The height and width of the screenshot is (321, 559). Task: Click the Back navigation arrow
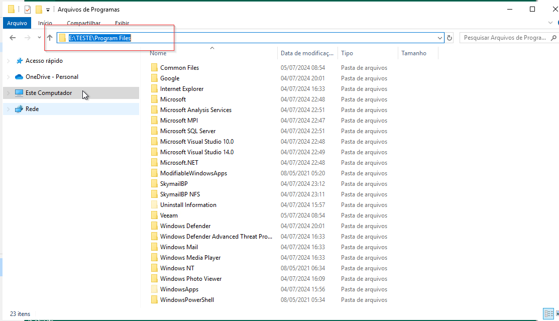coord(13,38)
